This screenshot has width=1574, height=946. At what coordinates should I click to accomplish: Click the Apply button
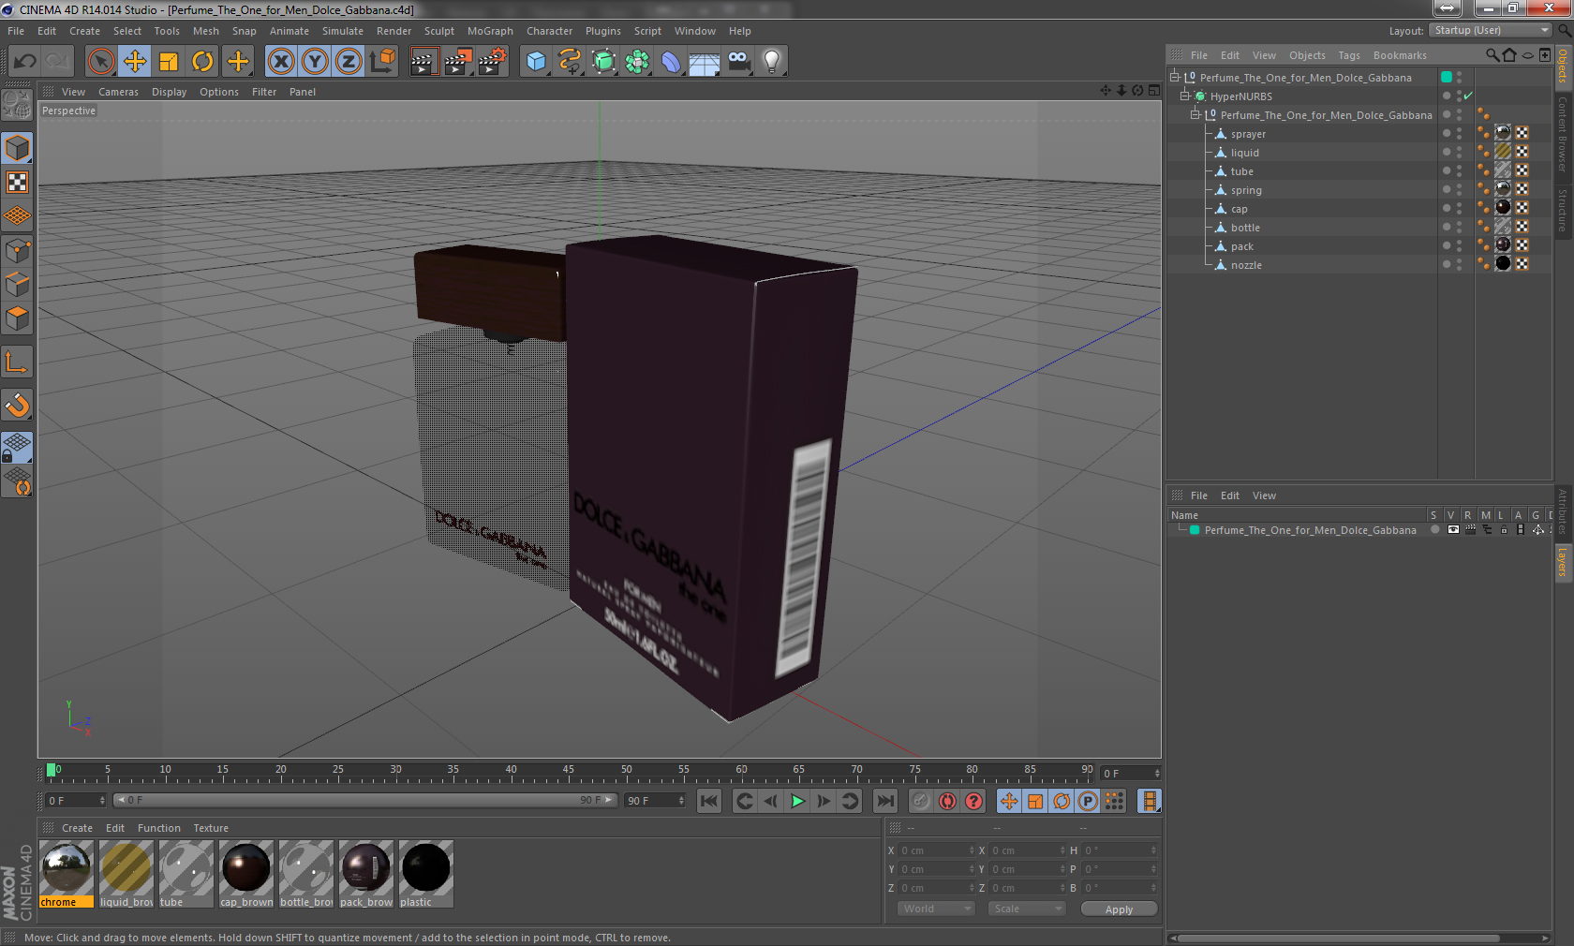(1119, 909)
